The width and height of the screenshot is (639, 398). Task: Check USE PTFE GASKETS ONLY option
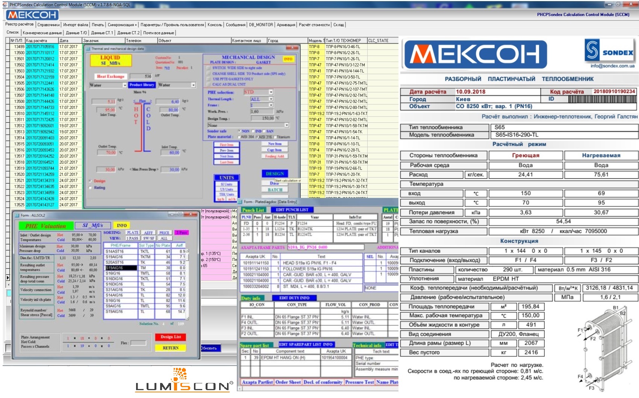(209, 79)
